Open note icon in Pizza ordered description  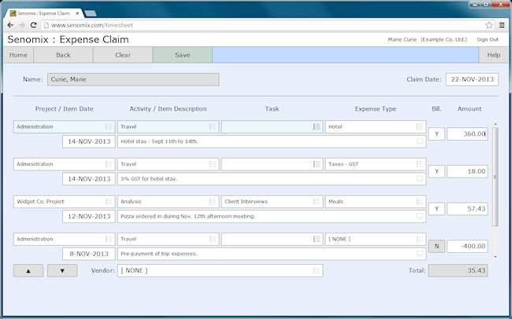420,216
